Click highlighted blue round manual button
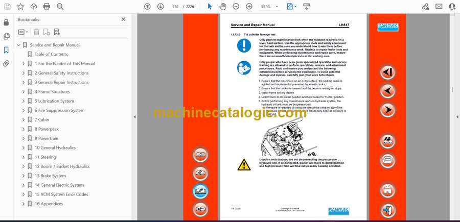Screen dimensions: 460x222 point(201,191)
